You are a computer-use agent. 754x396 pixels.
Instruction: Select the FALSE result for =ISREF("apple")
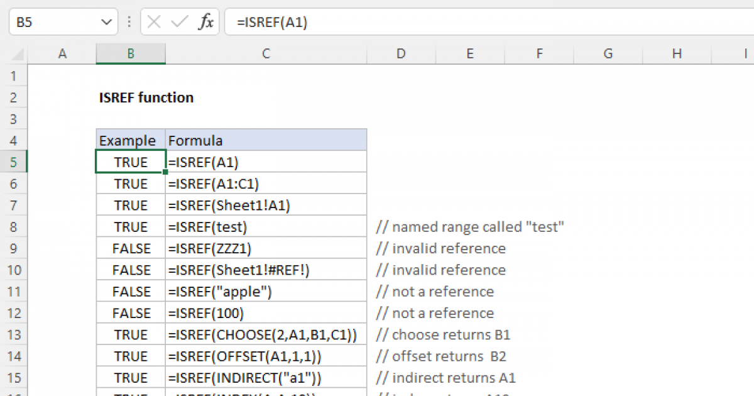click(130, 291)
